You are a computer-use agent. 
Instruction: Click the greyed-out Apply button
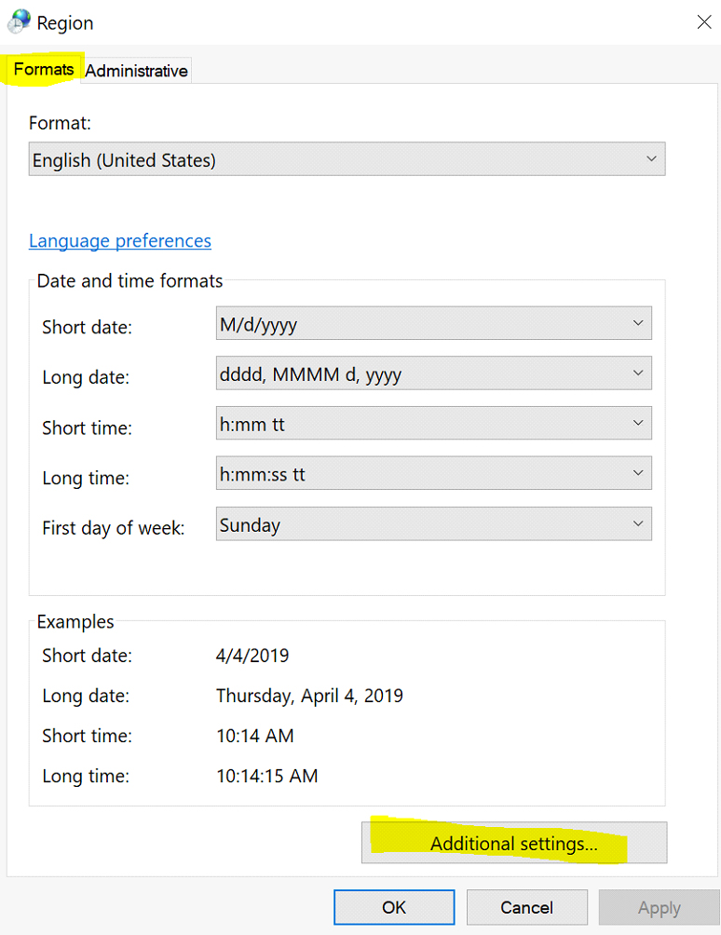pos(659,907)
